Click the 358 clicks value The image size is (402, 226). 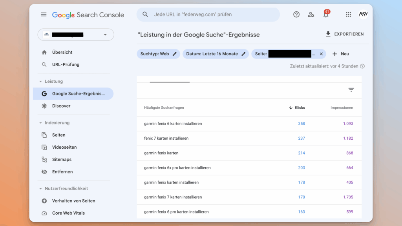(301, 124)
